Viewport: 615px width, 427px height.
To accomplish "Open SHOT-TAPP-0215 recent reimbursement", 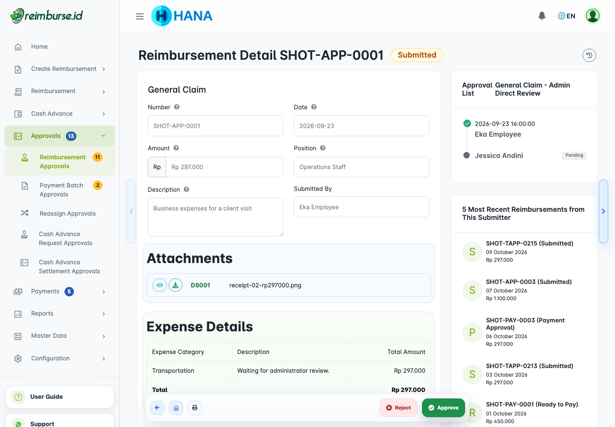I will click(530, 243).
